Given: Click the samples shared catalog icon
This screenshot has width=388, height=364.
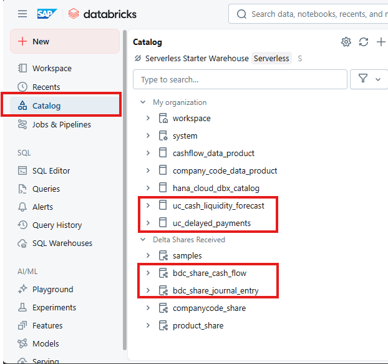Looking at the screenshot, I should coord(163,255).
